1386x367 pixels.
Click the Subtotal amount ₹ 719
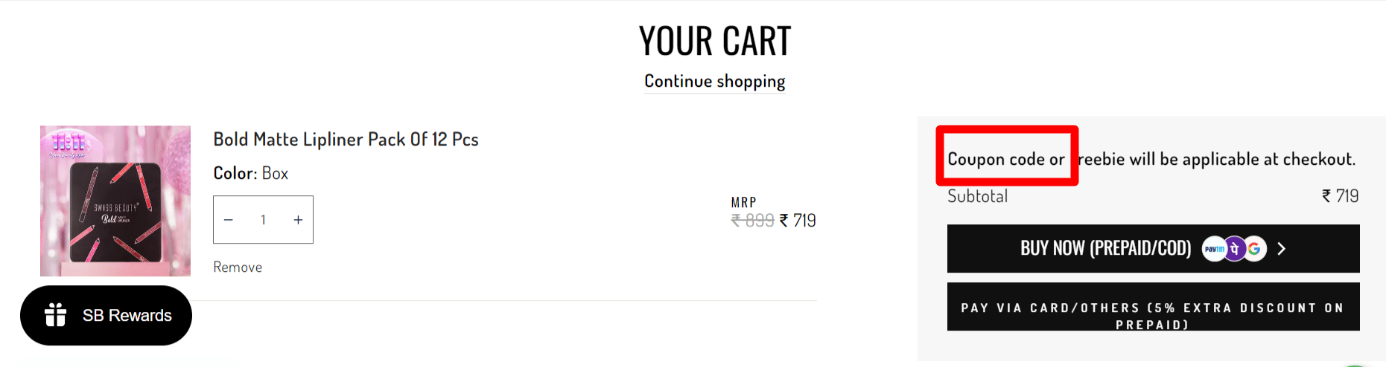[x=1340, y=196]
